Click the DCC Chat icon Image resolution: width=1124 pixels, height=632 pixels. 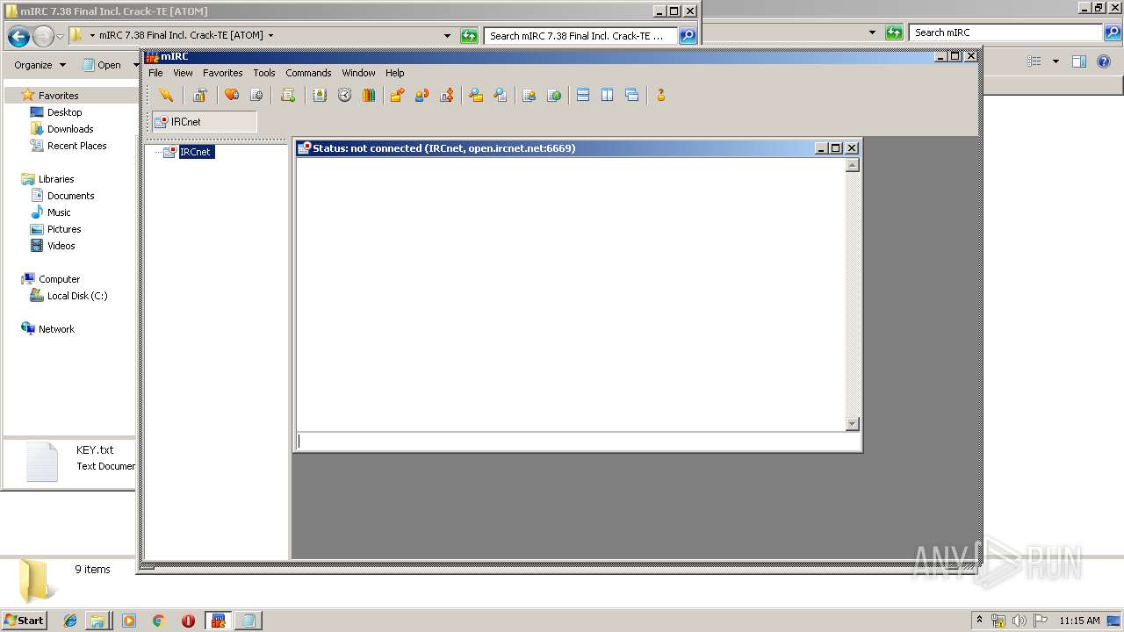[x=421, y=95]
